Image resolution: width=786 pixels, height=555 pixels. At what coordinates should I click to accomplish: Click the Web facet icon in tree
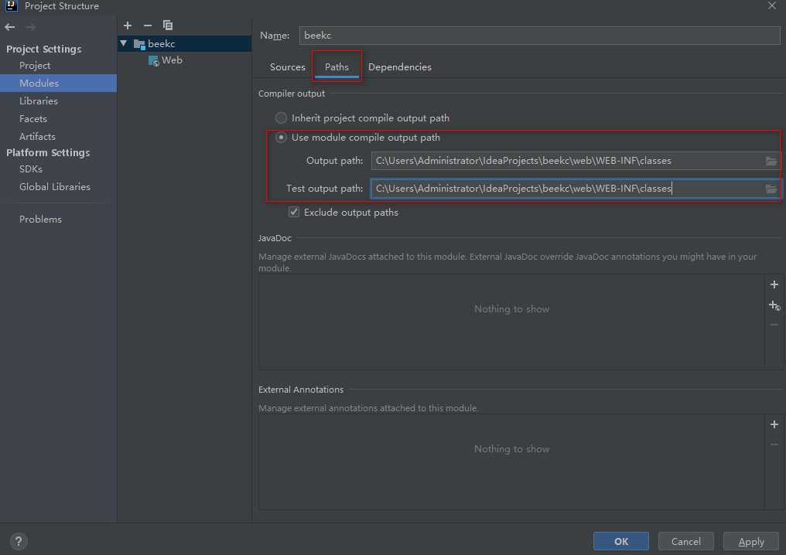[x=153, y=60]
